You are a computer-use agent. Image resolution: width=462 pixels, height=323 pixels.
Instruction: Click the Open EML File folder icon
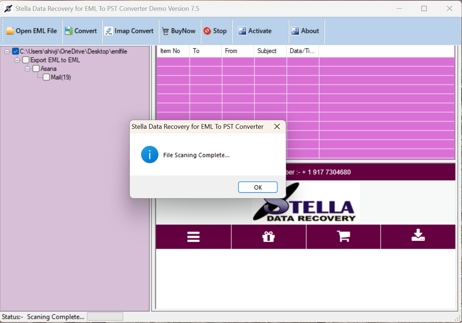coord(10,31)
